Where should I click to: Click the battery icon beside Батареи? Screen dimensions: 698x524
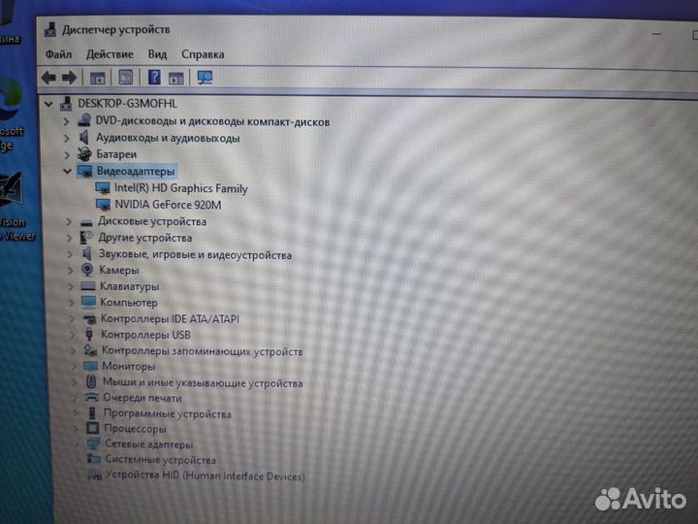[84, 154]
